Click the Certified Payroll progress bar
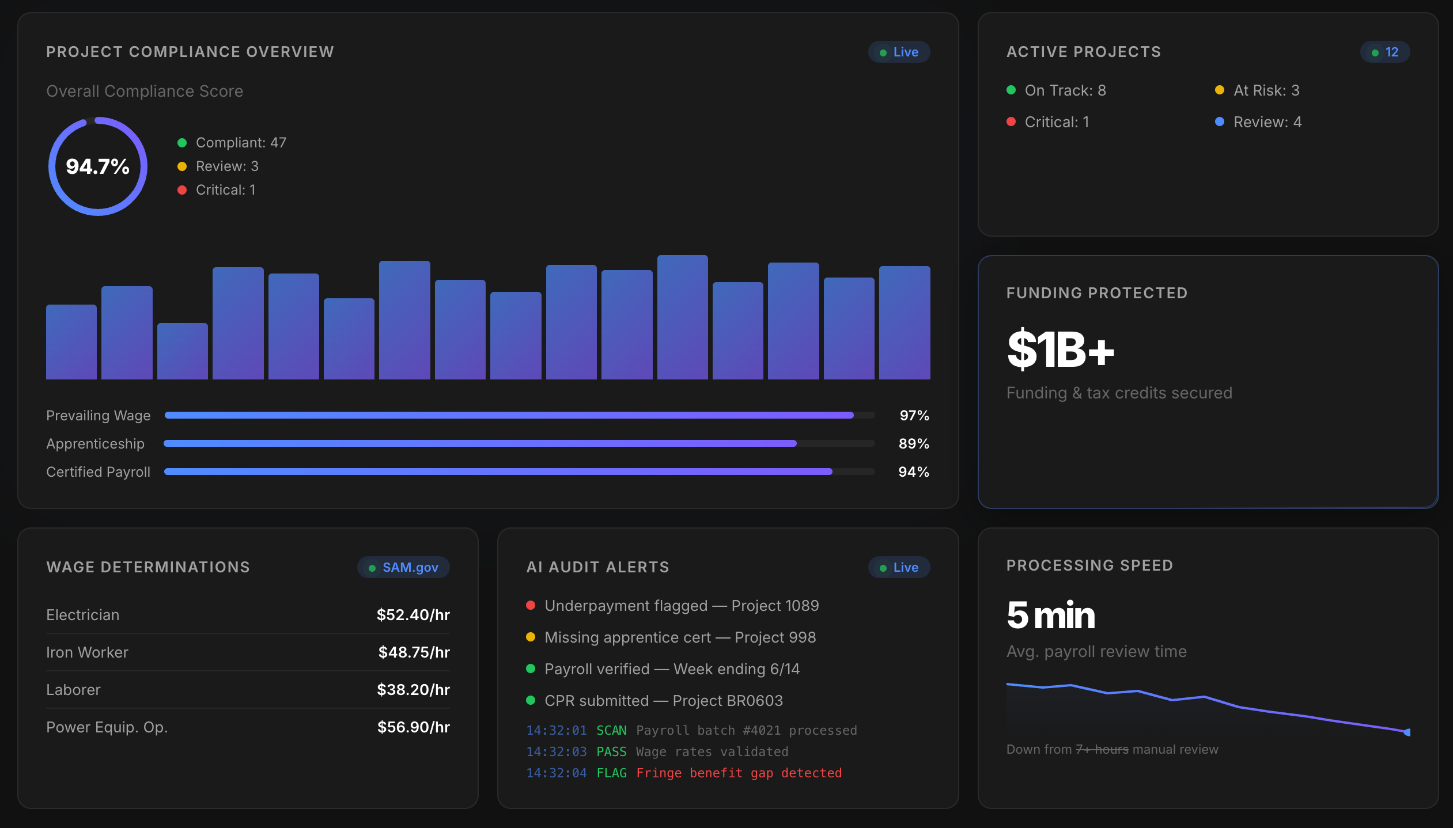1453x828 pixels. click(520, 472)
